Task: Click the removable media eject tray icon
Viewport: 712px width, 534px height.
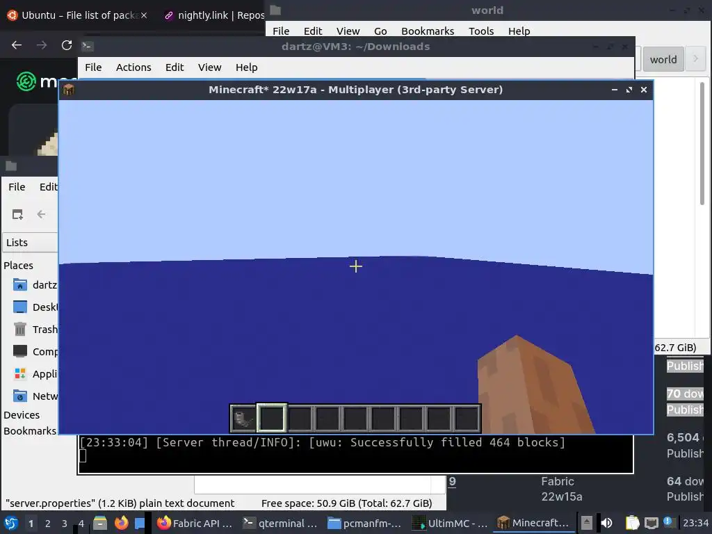Action: click(587, 523)
